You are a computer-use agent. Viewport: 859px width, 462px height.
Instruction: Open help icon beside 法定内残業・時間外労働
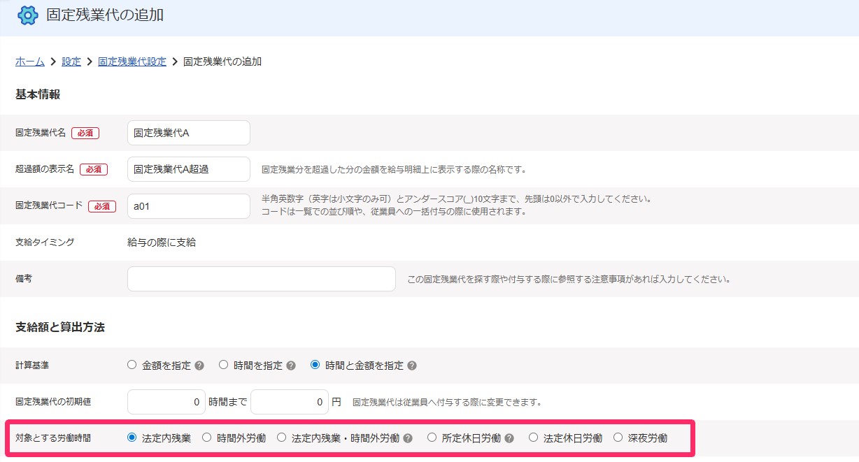coord(408,439)
